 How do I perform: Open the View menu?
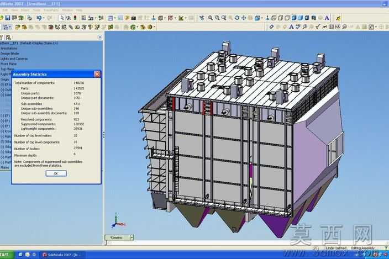[14, 10]
